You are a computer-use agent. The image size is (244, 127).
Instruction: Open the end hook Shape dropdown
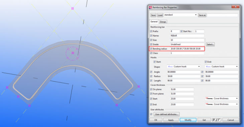click(x=221, y=67)
